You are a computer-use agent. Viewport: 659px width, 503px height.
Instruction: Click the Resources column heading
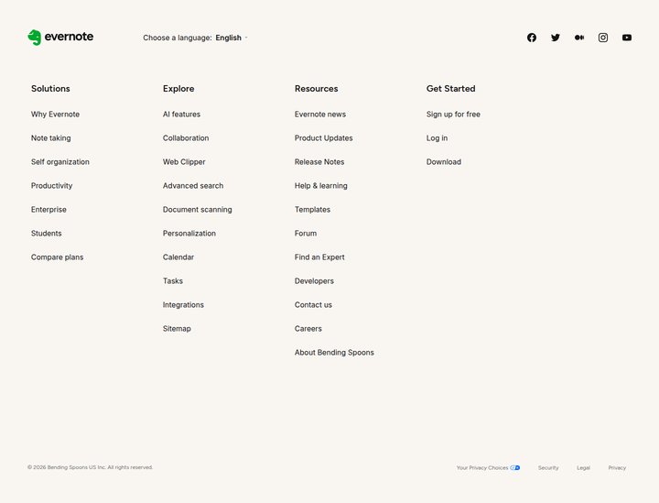316,89
